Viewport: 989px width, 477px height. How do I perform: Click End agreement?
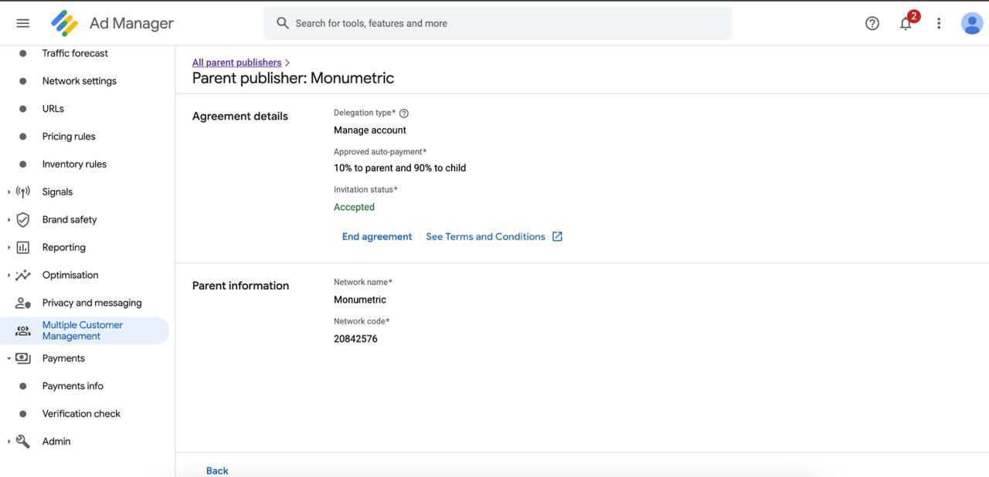point(377,237)
